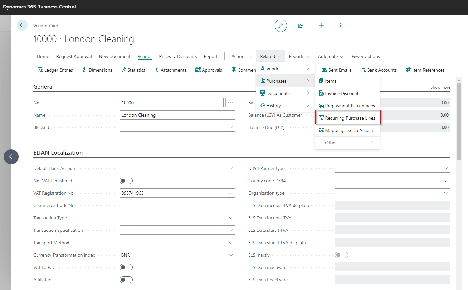Open Recurring Purchase Lines
The height and width of the screenshot is (290, 468).
(x=347, y=118)
